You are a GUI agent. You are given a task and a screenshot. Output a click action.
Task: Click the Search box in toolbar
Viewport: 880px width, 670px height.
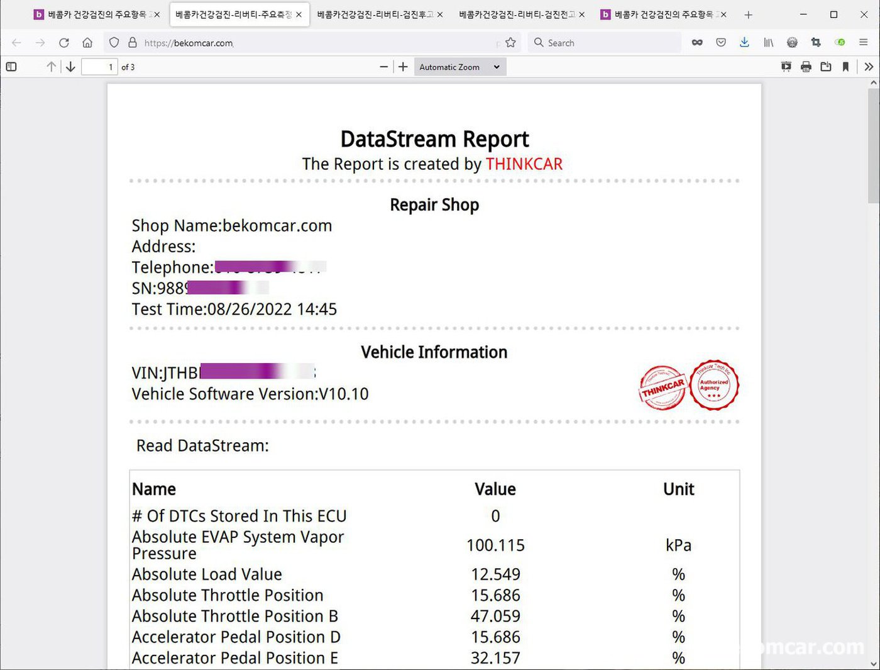tap(605, 43)
